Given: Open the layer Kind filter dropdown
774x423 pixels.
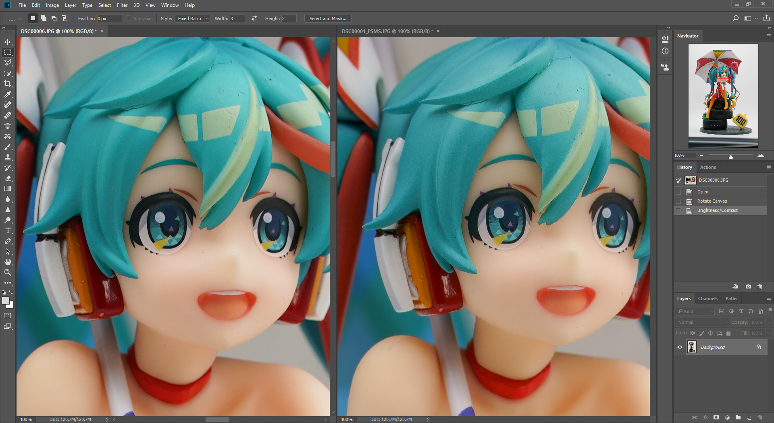Looking at the screenshot, I should coord(695,311).
